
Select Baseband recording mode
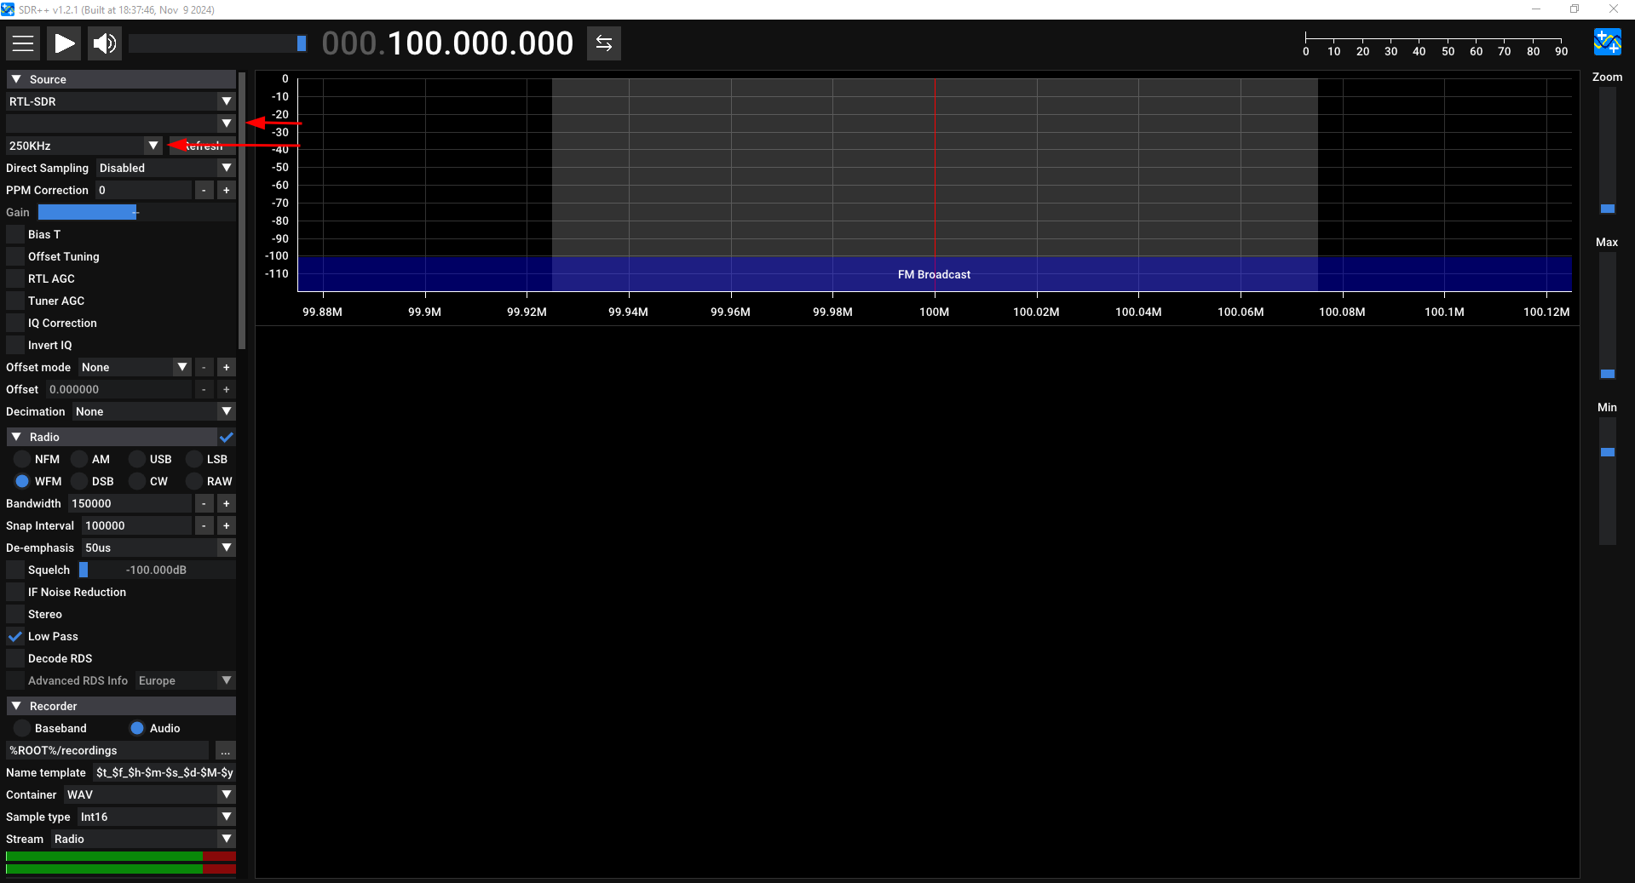pyautogui.click(x=22, y=728)
